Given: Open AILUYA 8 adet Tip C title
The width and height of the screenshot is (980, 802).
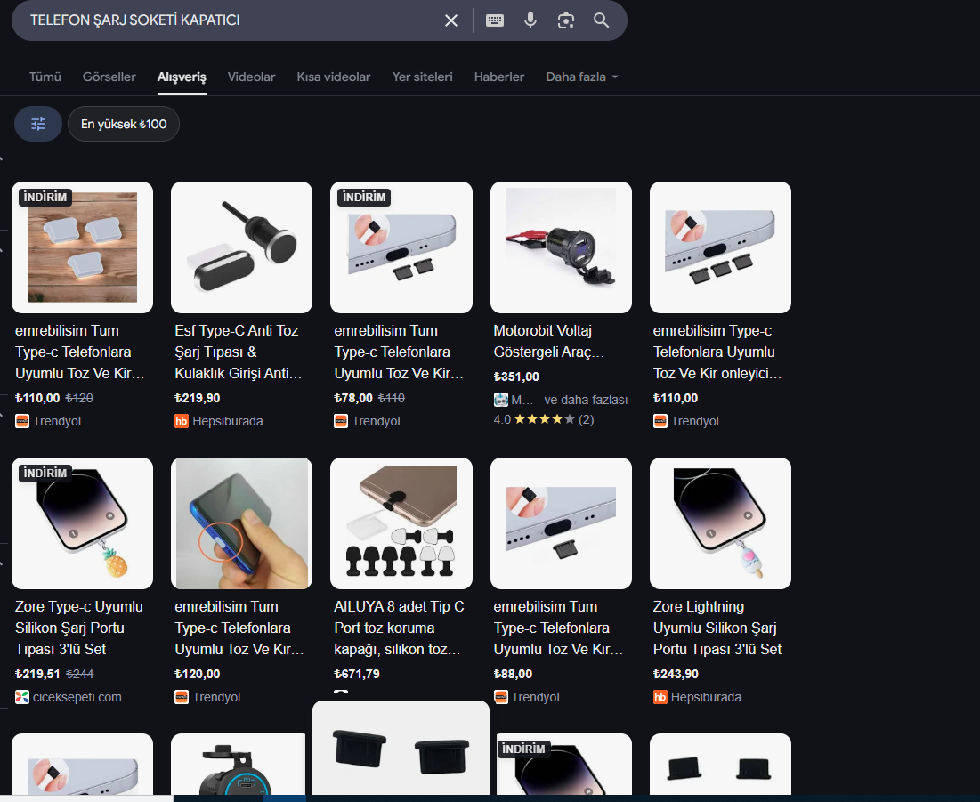Looking at the screenshot, I should point(399,628).
